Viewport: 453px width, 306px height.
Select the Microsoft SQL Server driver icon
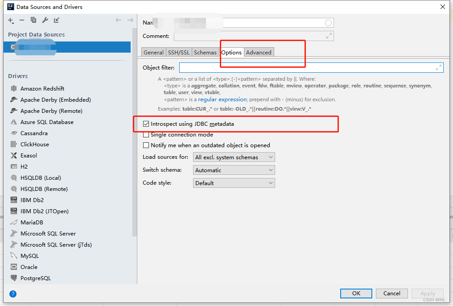[x=13, y=233]
